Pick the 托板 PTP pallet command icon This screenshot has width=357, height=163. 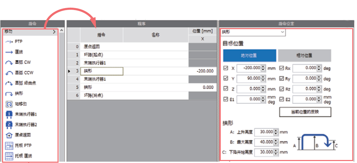(9, 146)
